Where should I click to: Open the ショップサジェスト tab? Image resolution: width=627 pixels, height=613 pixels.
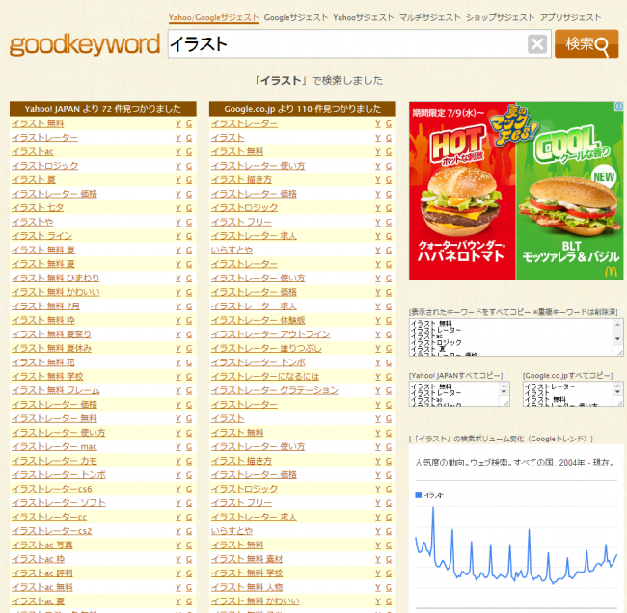tap(500, 18)
